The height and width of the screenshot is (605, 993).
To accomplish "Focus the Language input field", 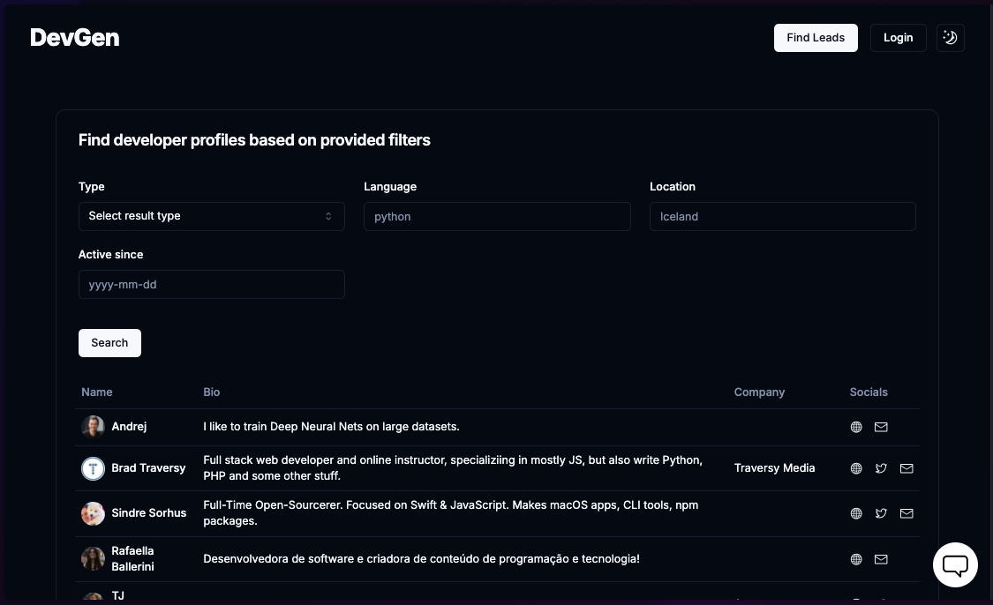I will click(x=497, y=216).
